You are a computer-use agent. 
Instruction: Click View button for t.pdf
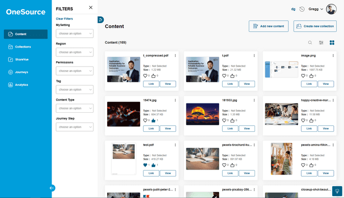(x=247, y=84)
